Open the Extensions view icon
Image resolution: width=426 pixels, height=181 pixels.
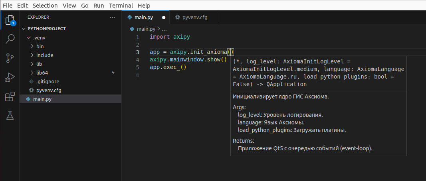click(10, 96)
